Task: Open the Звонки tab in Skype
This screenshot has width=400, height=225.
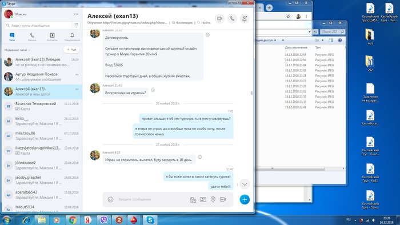Action: click(32, 37)
